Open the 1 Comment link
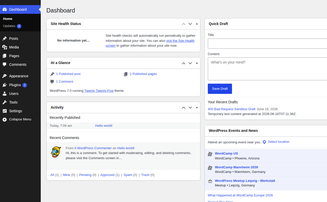 tap(64, 82)
